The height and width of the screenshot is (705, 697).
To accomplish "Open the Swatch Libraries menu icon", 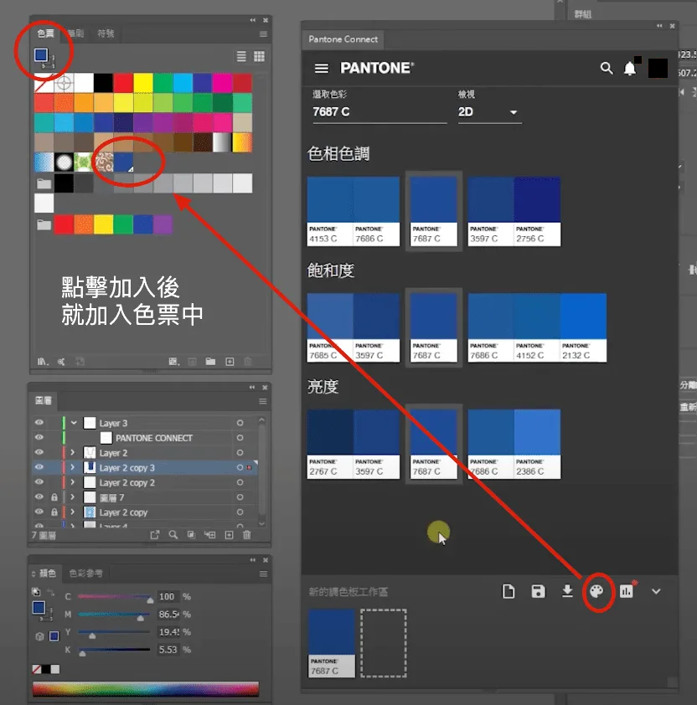I will point(42,362).
